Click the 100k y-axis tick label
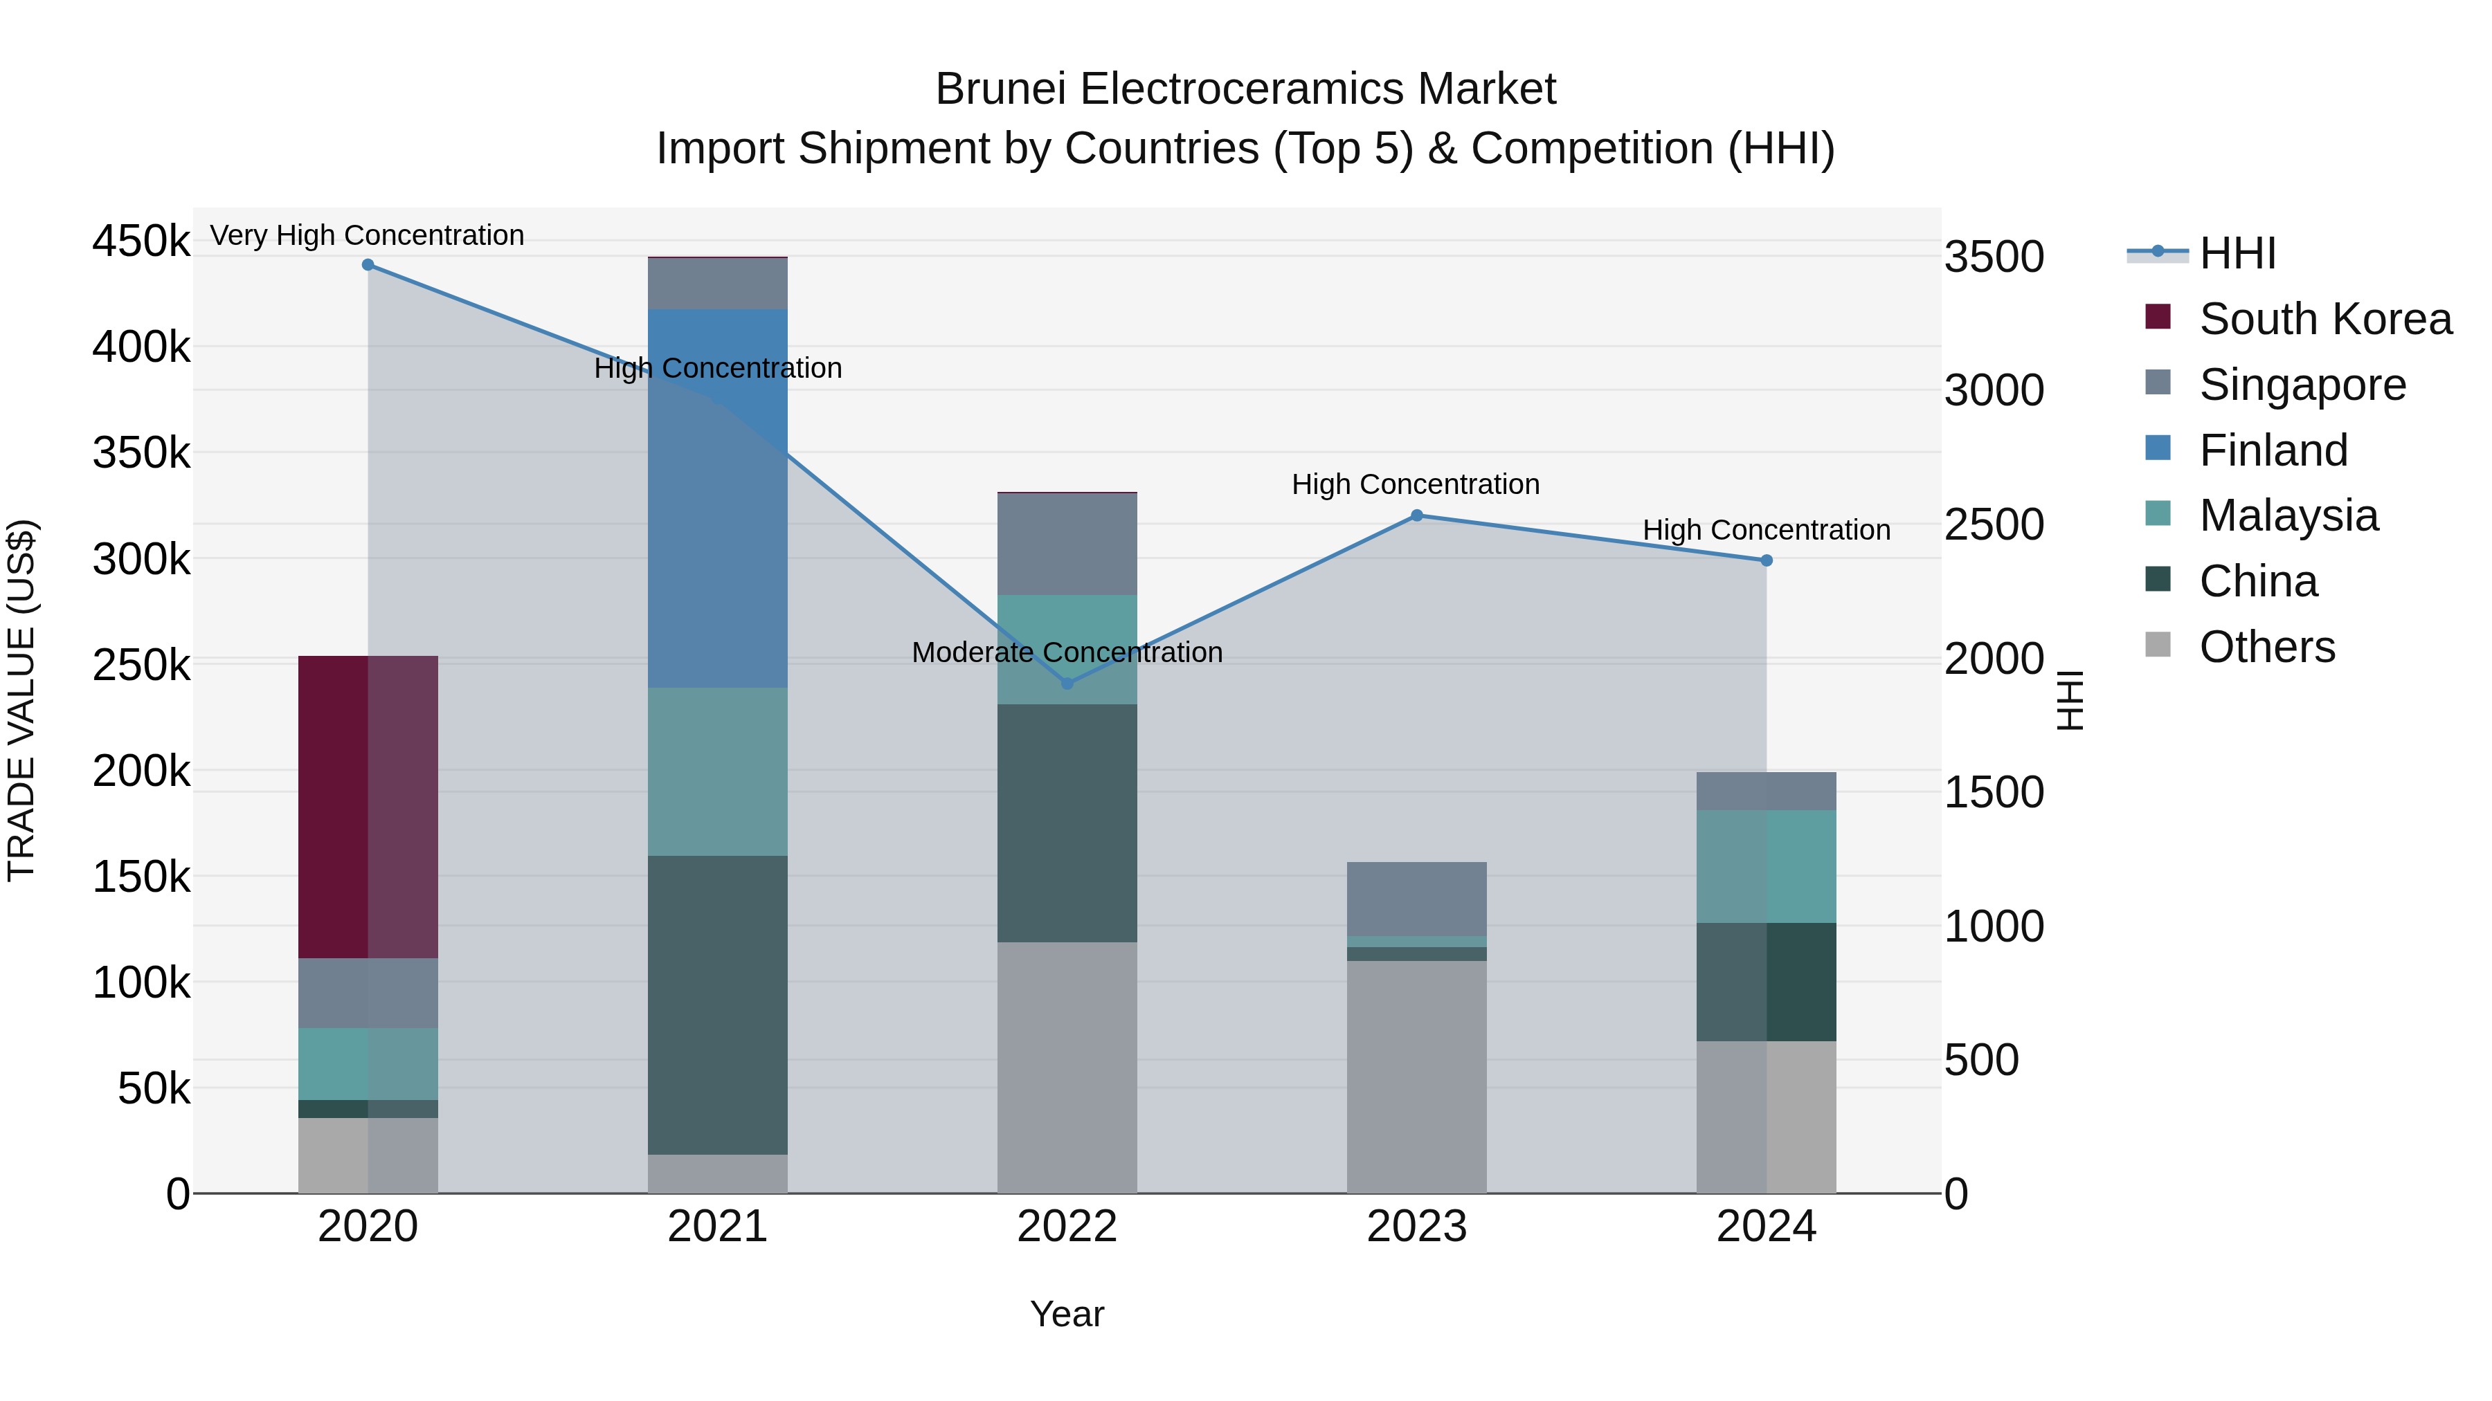 [142, 983]
